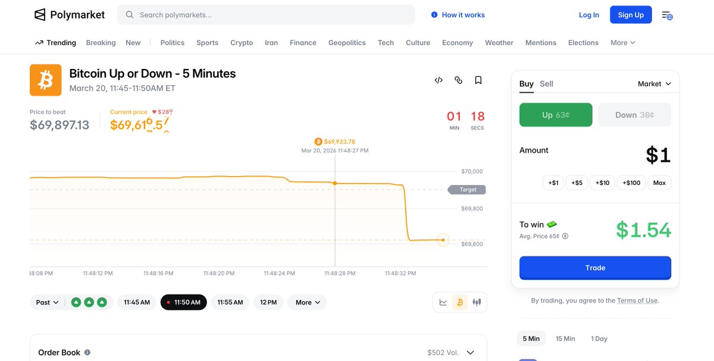The image size is (714, 361).
Task: Open the Finance category
Action: click(x=303, y=43)
